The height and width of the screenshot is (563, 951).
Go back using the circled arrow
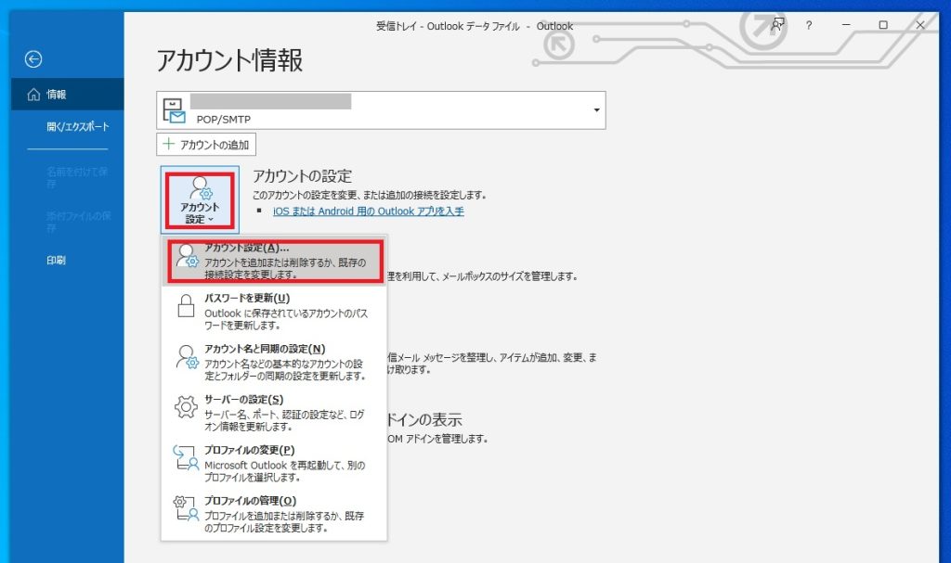(33, 58)
